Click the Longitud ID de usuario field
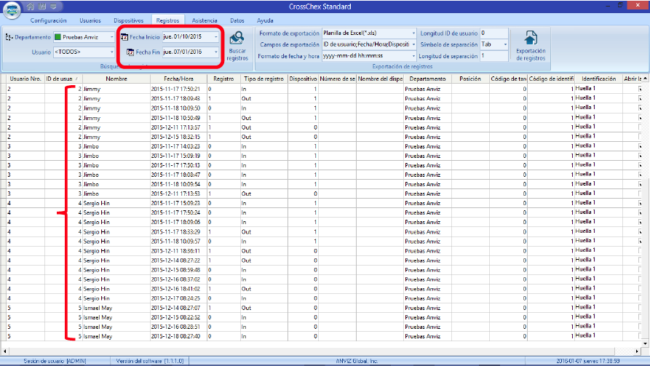 (x=494, y=33)
